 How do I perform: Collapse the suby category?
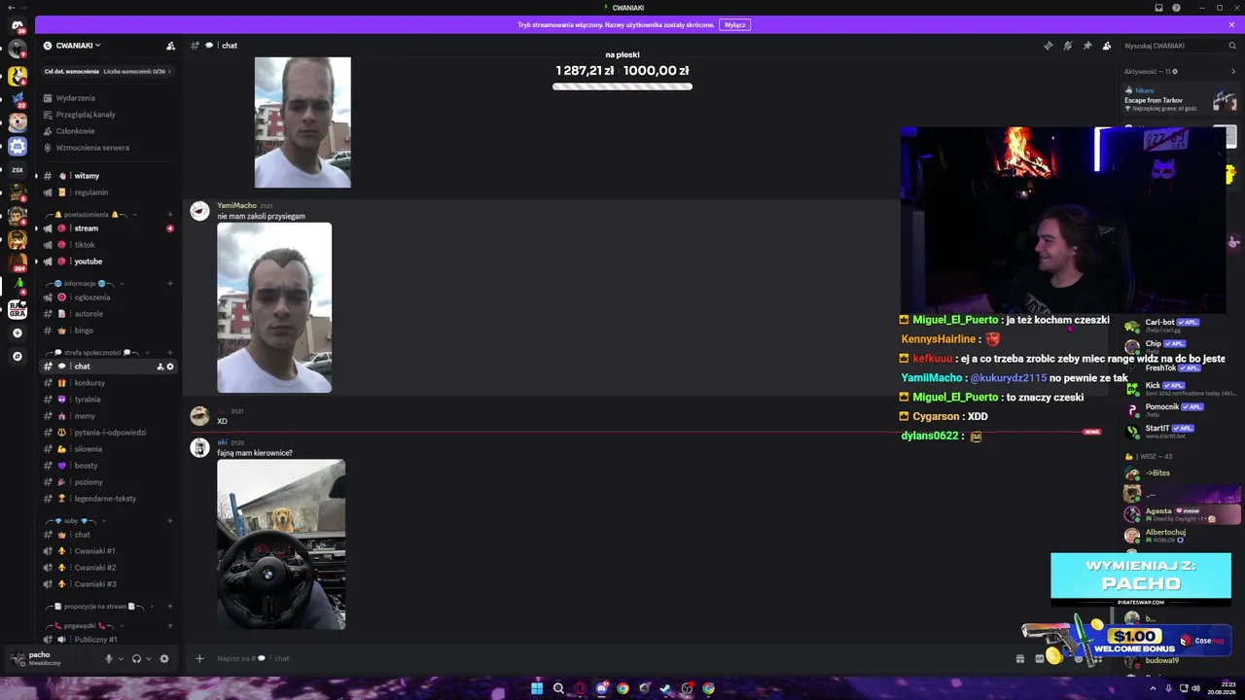[x=75, y=521]
